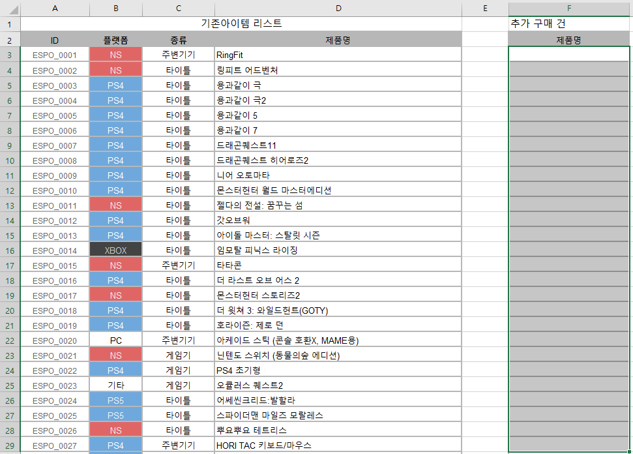Screen dimensions: 633x454
Task: Click the 'HORI TAC 키보드/마우스' cell
Action: click(x=338, y=446)
